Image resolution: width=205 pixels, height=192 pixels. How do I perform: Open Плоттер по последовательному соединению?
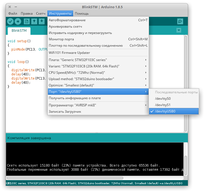pos(98,46)
